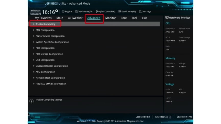The width and height of the screenshot is (221, 124).
Task: Click the Hot Keys question mark icon
Action: pos(141,11)
